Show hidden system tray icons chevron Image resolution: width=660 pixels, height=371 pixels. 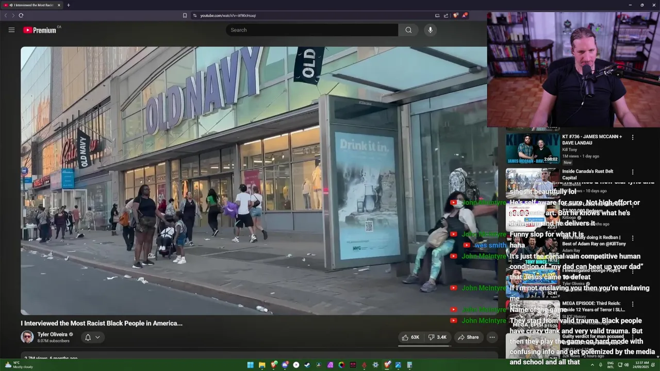click(x=592, y=365)
